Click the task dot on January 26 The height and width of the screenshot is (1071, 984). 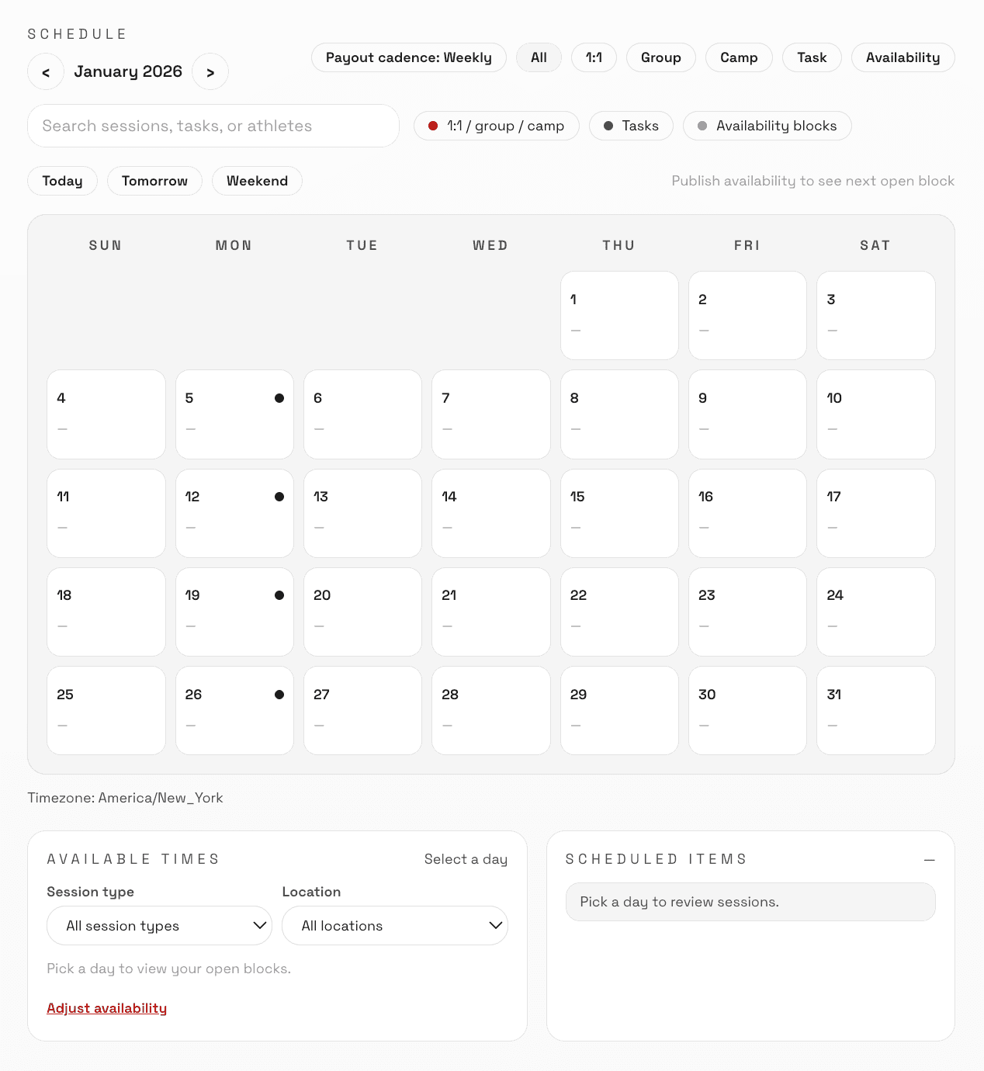click(x=279, y=695)
